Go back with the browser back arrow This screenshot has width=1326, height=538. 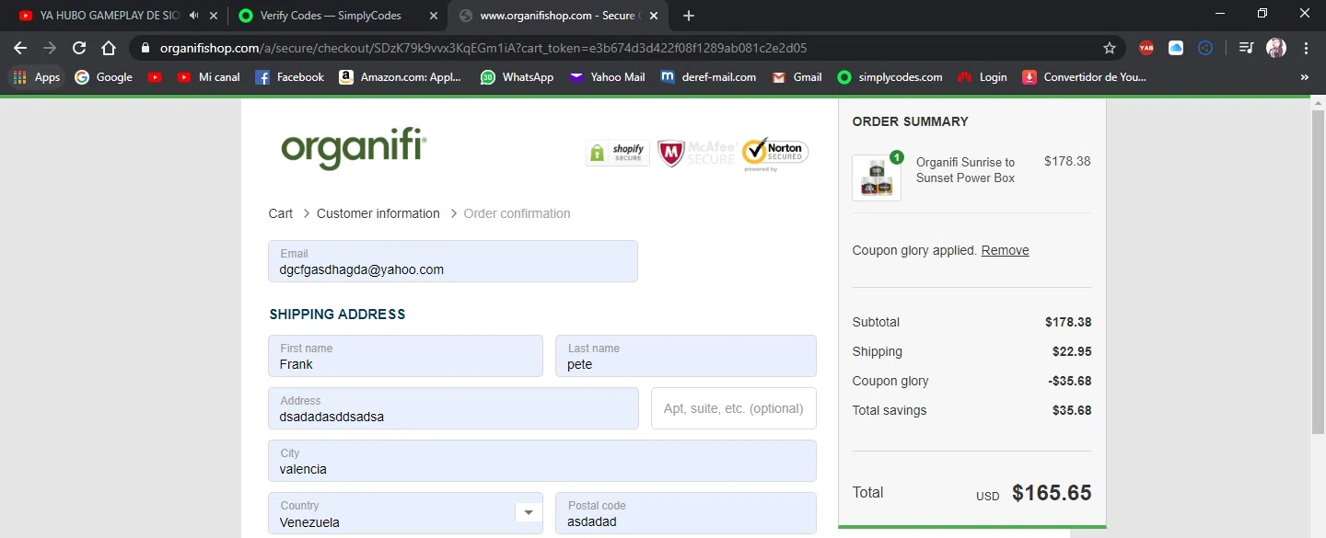(20, 48)
